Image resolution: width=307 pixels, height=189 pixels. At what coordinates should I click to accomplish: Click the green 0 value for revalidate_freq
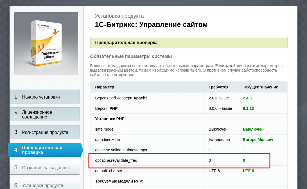point(244,160)
